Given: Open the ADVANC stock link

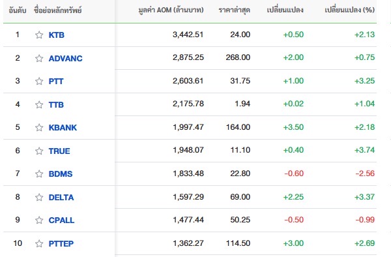Looking at the screenshot, I should point(66,59).
